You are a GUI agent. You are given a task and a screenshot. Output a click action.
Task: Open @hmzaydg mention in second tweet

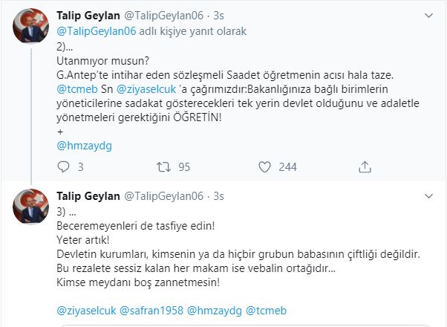(x=210, y=308)
